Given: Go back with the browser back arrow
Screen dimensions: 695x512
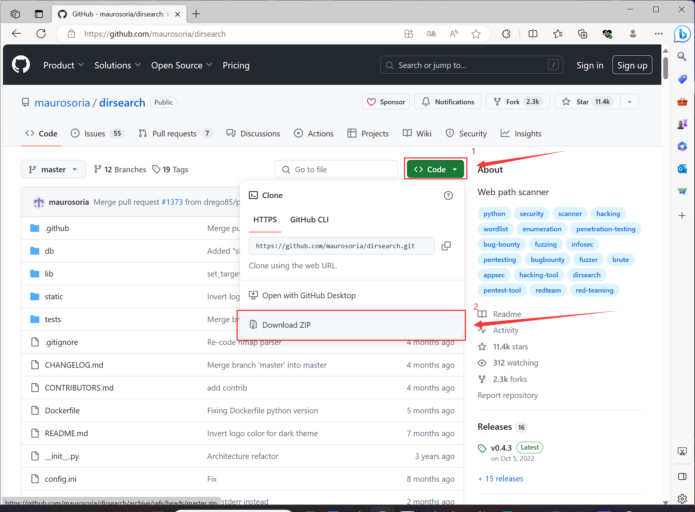Looking at the screenshot, I should [16, 34].
